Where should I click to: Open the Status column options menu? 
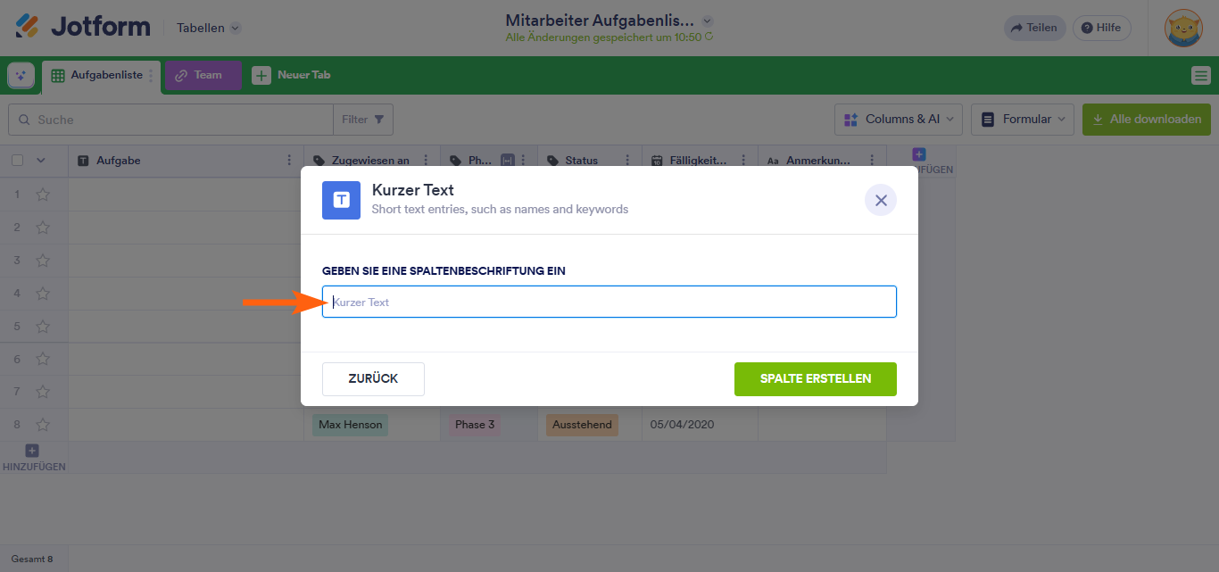[627, 161]
